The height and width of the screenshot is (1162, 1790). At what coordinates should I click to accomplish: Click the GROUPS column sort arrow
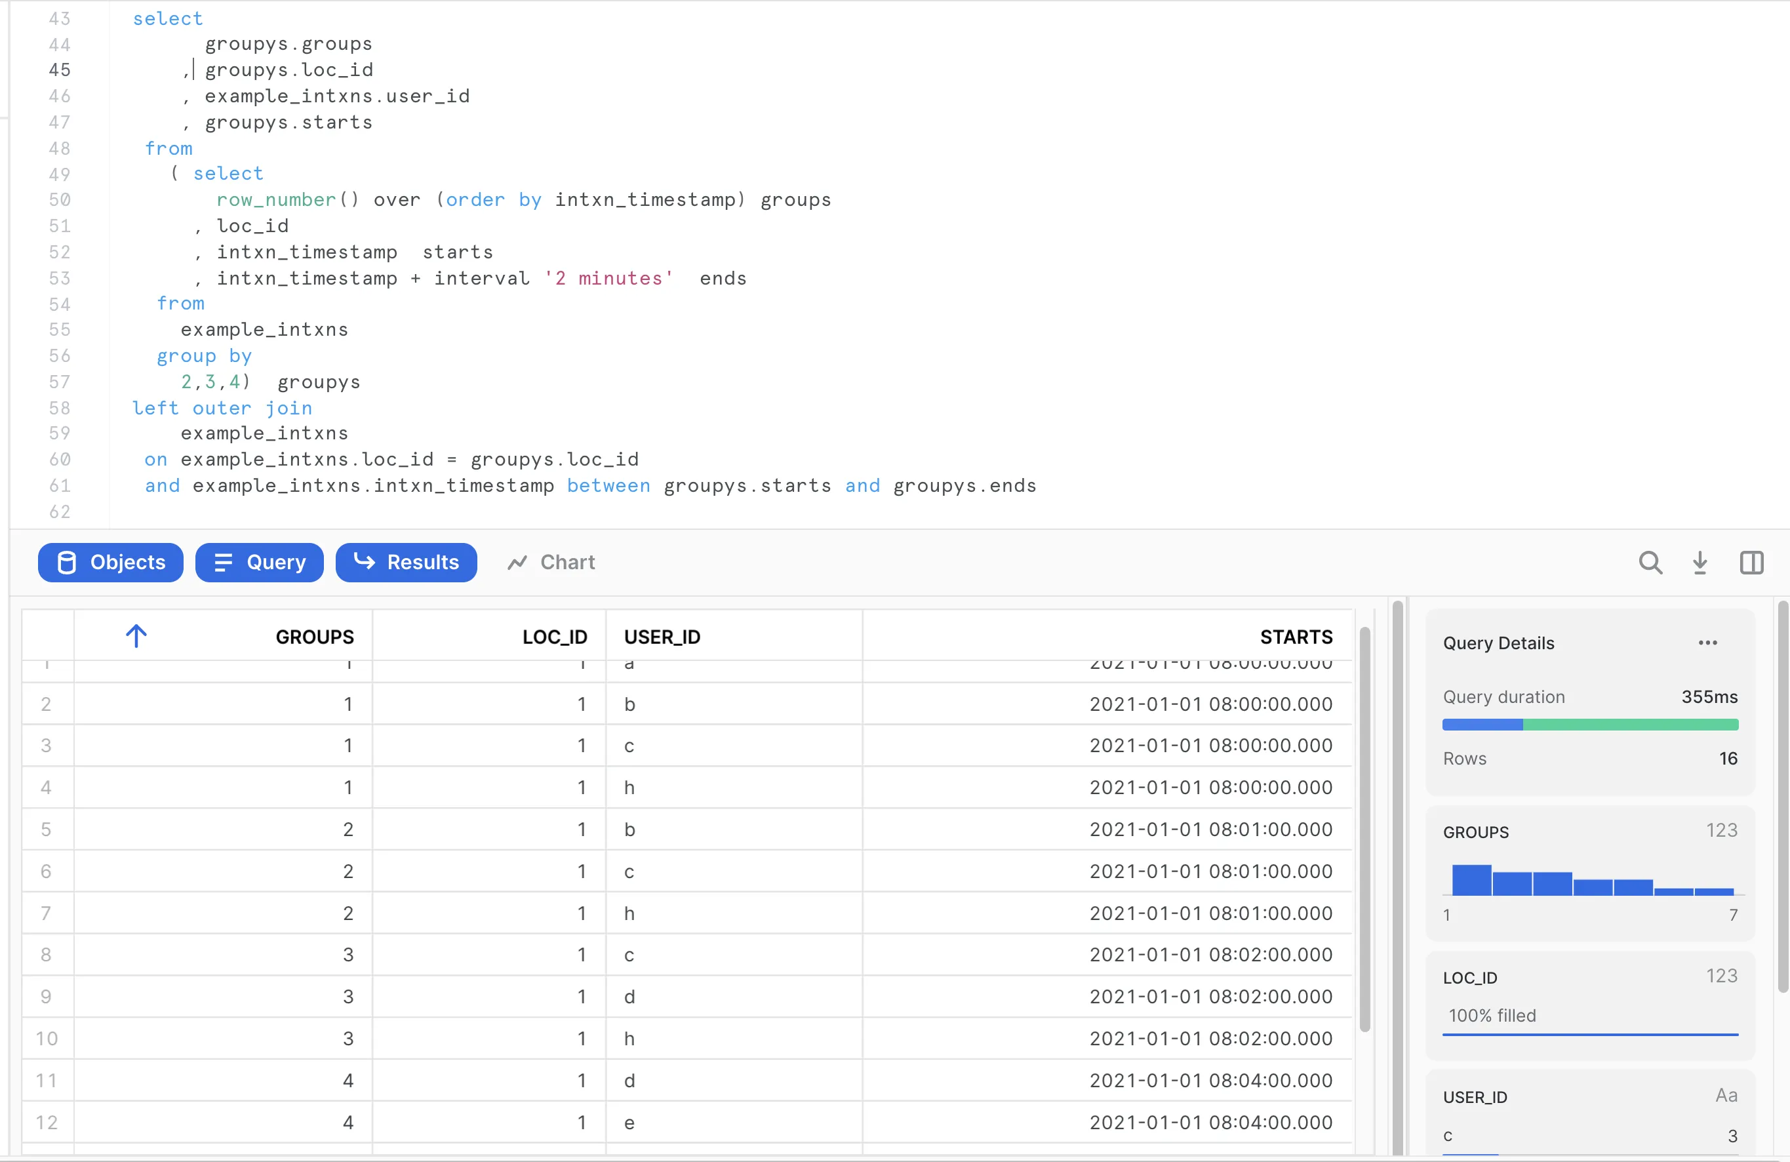(x=136, y=636)
